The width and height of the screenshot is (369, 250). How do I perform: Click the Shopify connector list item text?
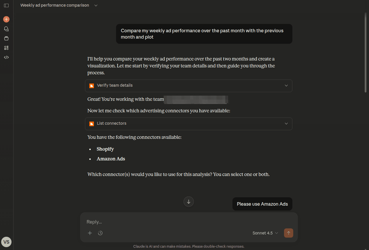[x=105, y=149]
